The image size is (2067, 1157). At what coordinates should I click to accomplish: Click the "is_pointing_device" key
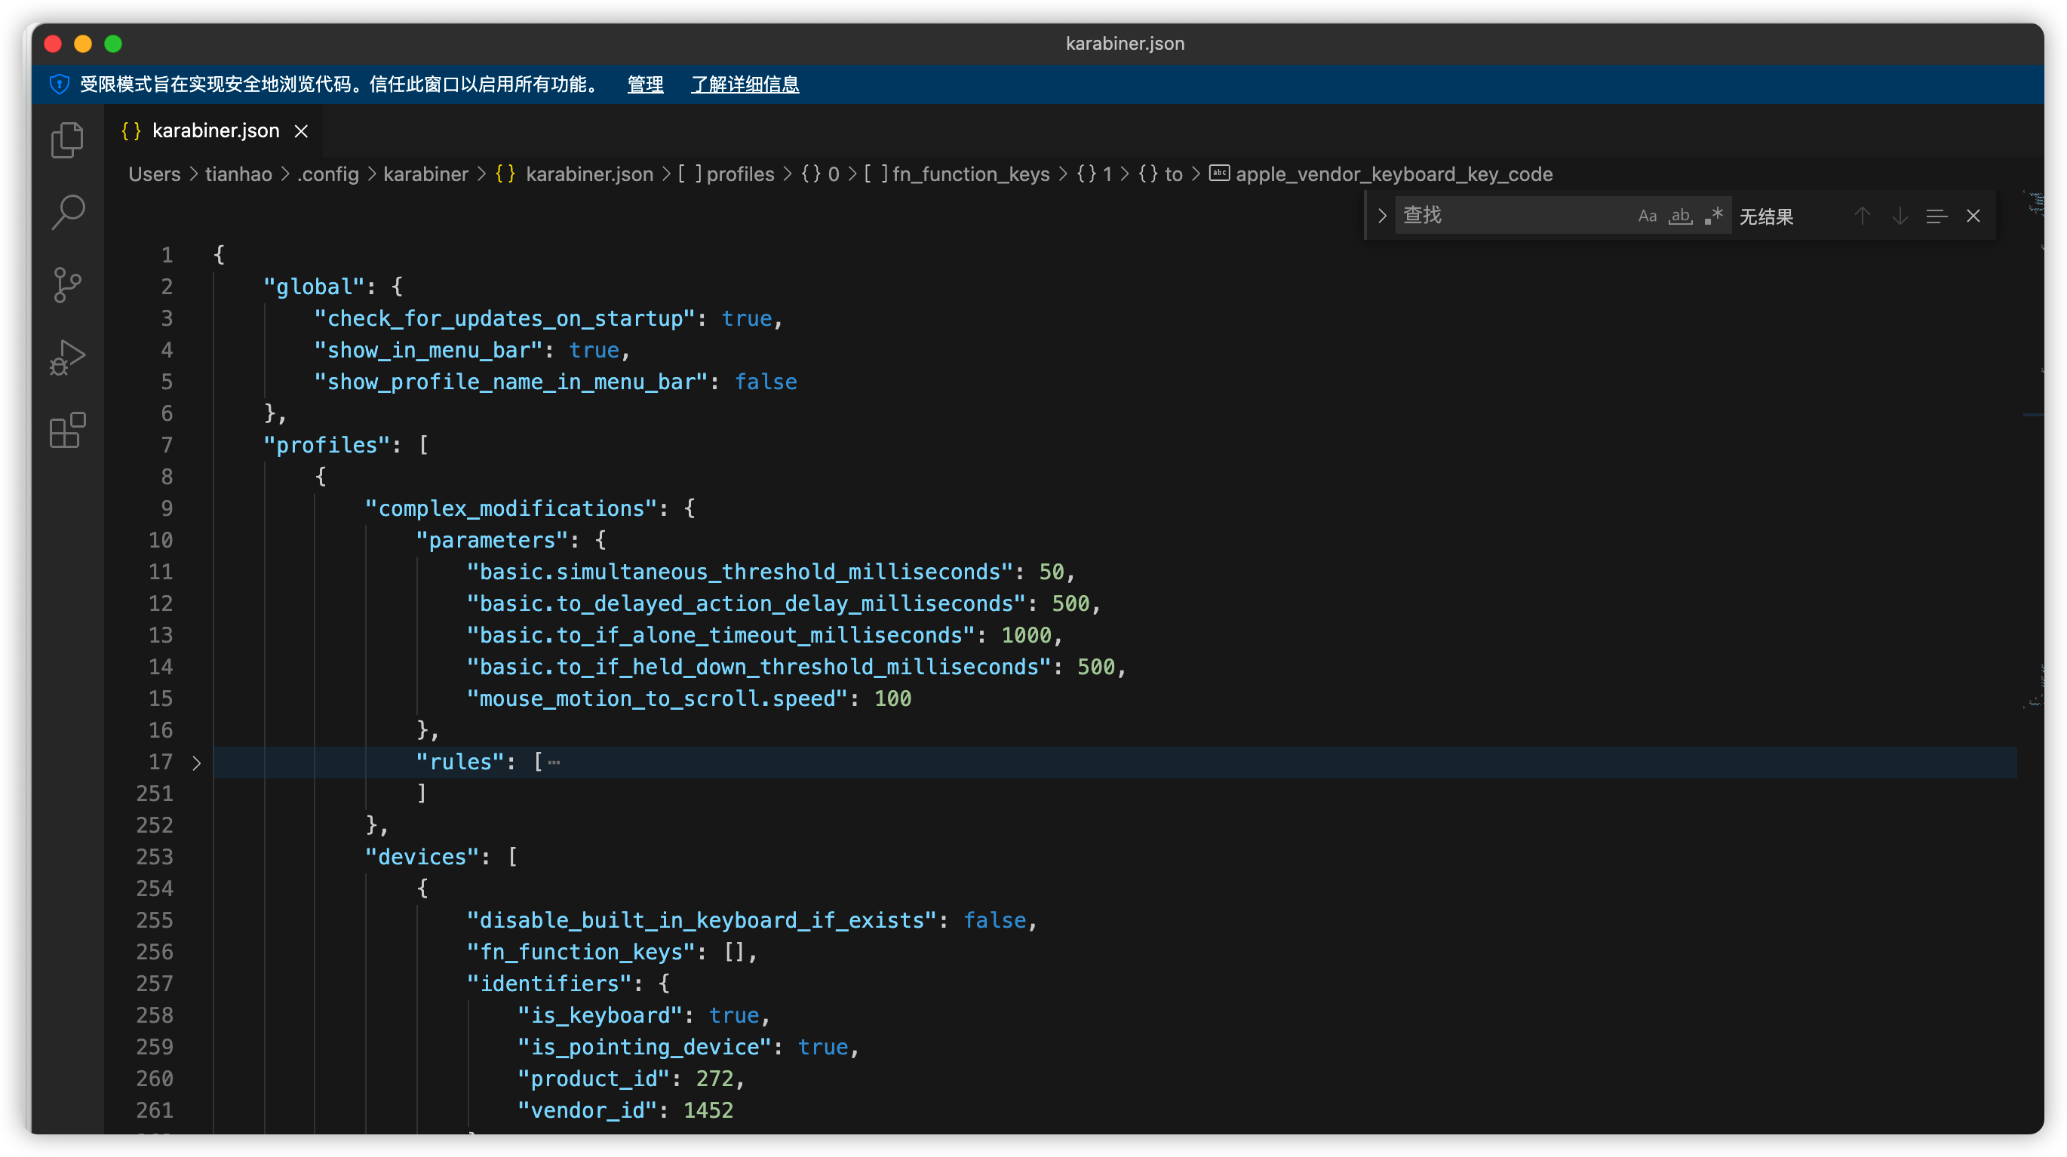pyautogui.click(x=644, y=1047)
